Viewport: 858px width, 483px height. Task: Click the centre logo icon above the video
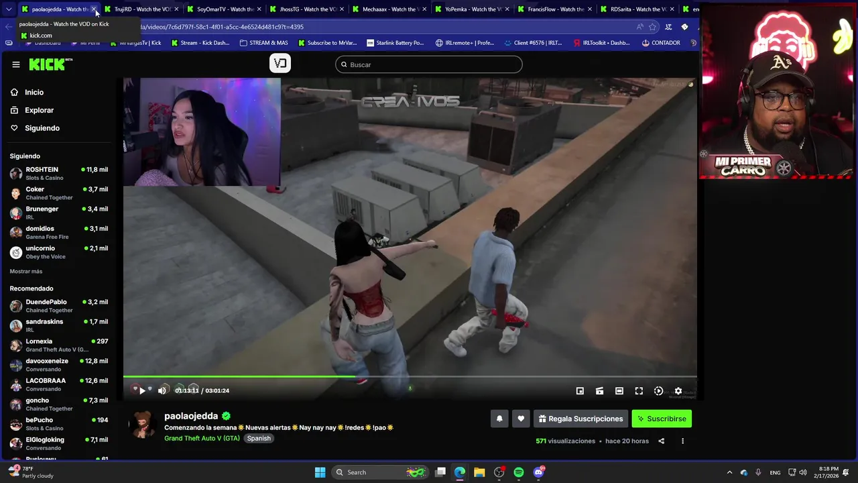[280, 63]
